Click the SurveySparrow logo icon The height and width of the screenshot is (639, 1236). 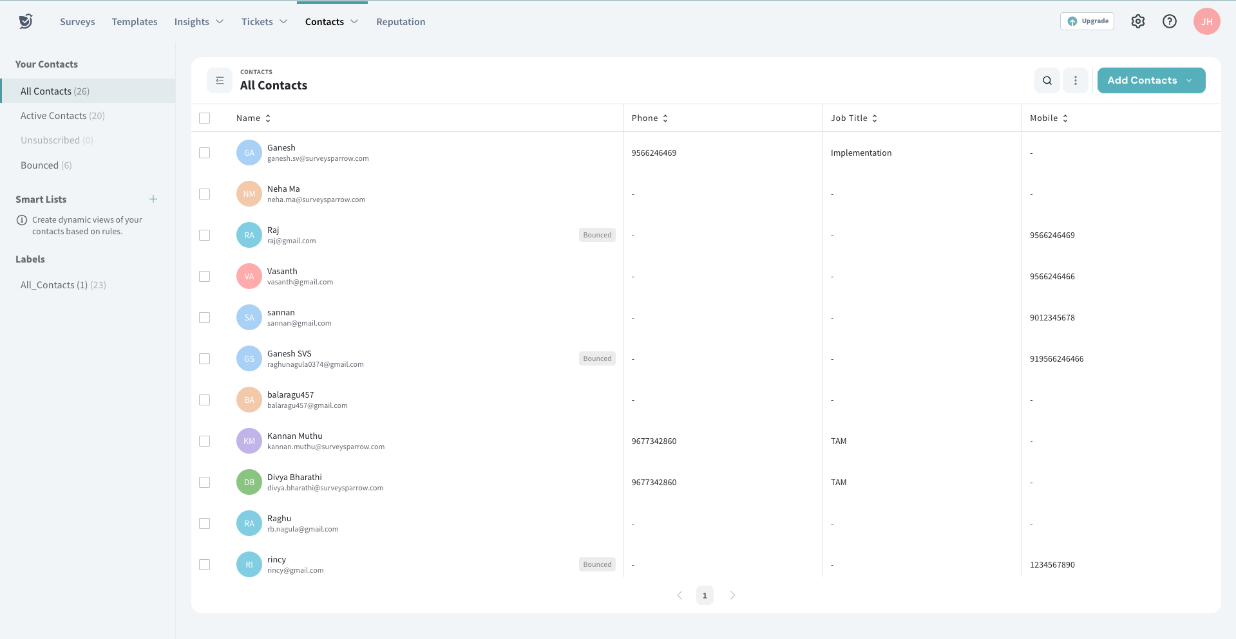(26, 21)
